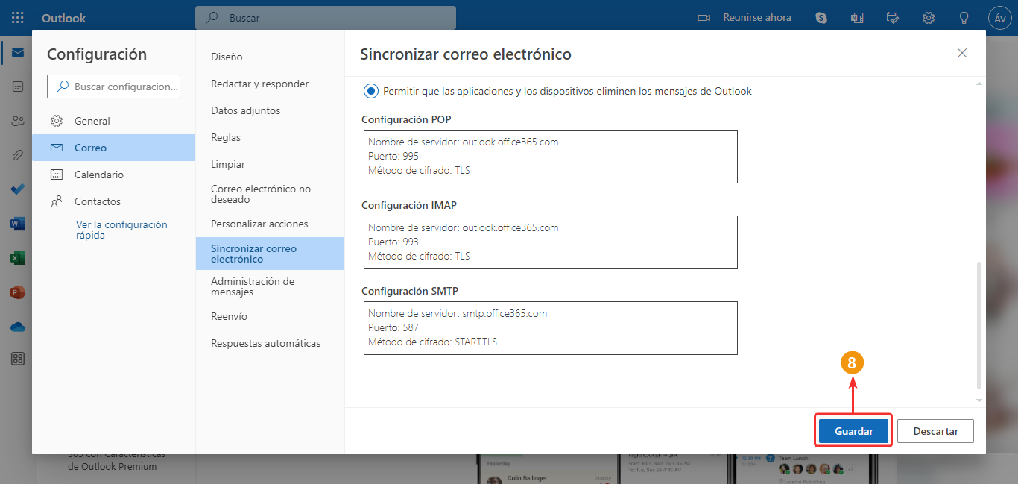Click the 'Configuración POP' heading
The width and height of the screenshot is (1018, 484).
pyautogui.click(x=406, y=119)
